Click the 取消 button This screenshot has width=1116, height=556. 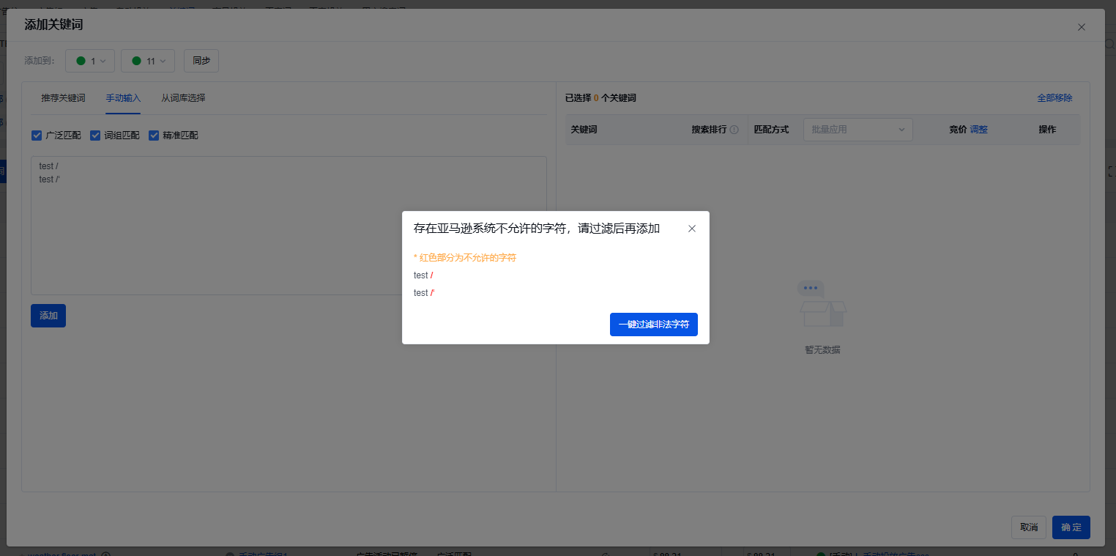pyautogui.click(x=1028, y=527)
